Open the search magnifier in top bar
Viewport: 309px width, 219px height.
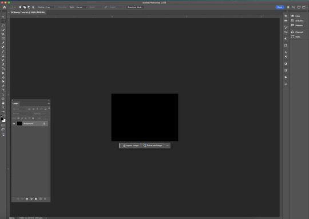click(294, 7)
